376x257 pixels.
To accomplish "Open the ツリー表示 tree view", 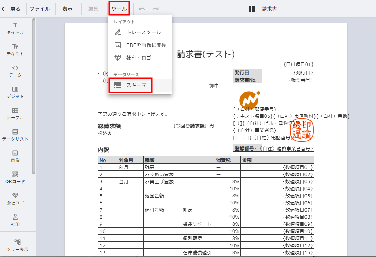I will pyautogui.click(x=17, y=245).
